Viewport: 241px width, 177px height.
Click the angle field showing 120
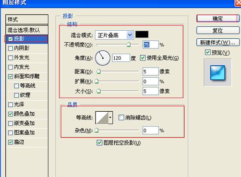coord(121,58)
